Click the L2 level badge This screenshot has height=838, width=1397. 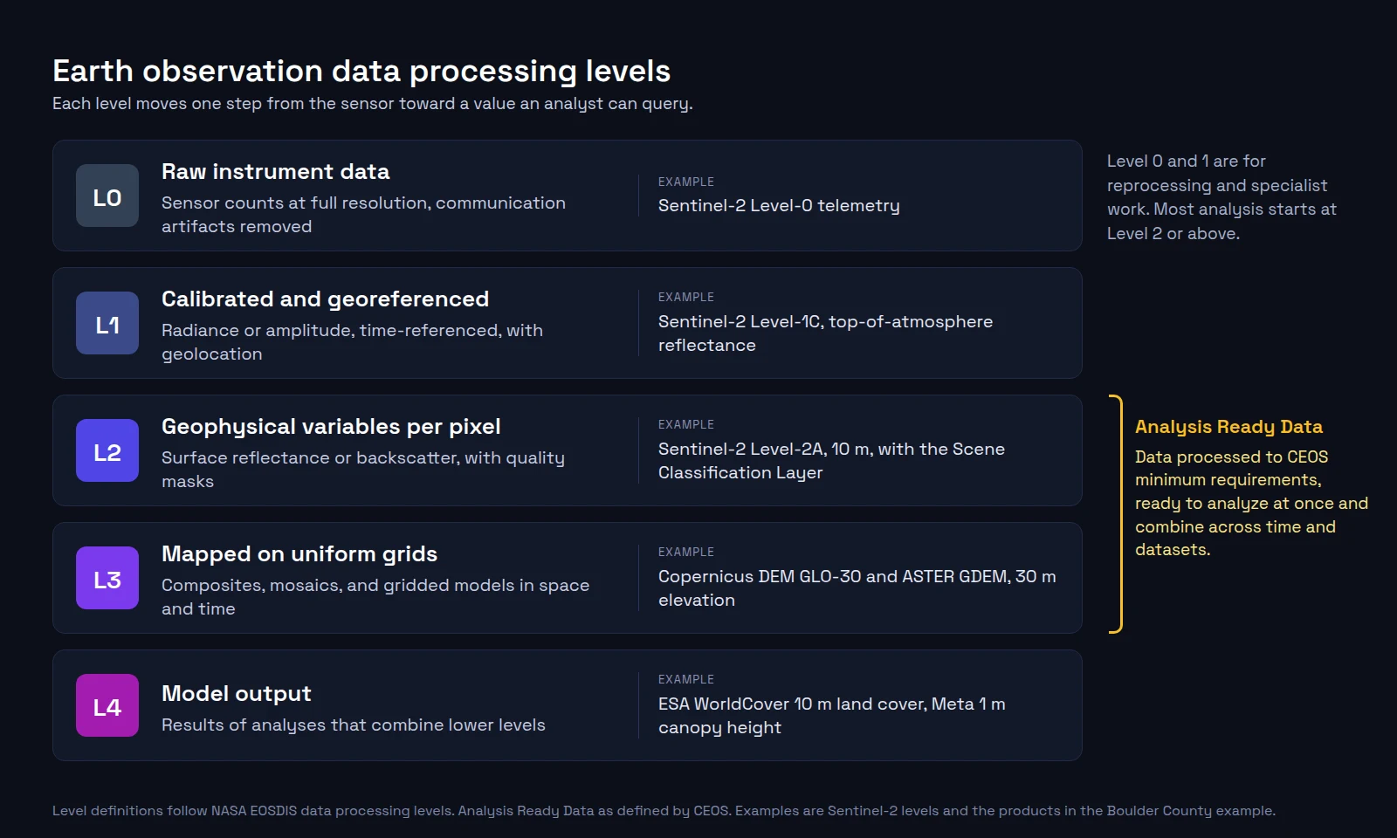click(x=107, y=450)
